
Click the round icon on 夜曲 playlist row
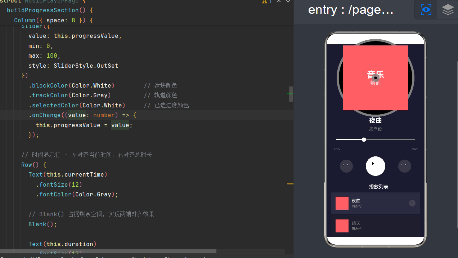[412, 203]
